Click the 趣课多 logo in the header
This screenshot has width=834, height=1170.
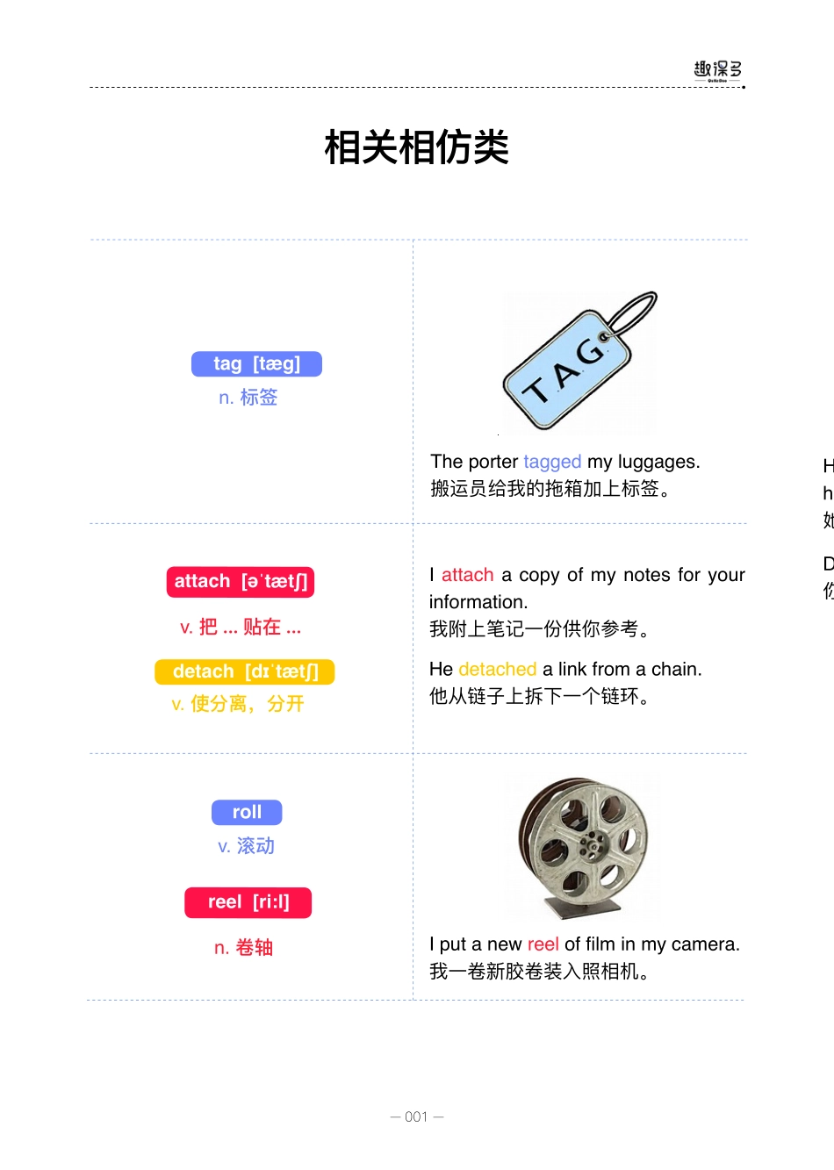(x=717, y=70)
